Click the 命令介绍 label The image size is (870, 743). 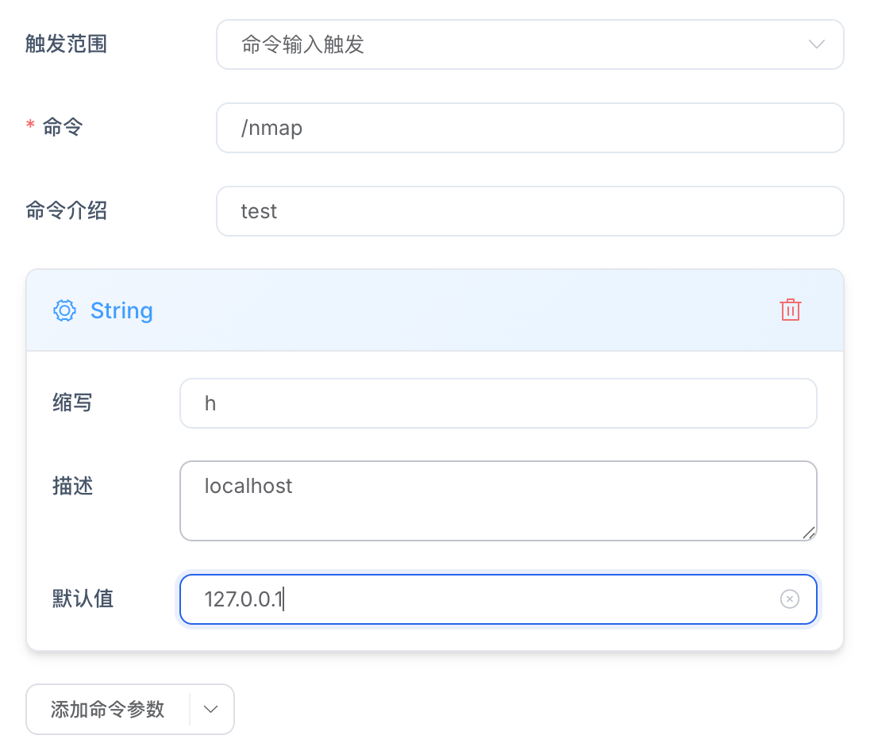67,211
